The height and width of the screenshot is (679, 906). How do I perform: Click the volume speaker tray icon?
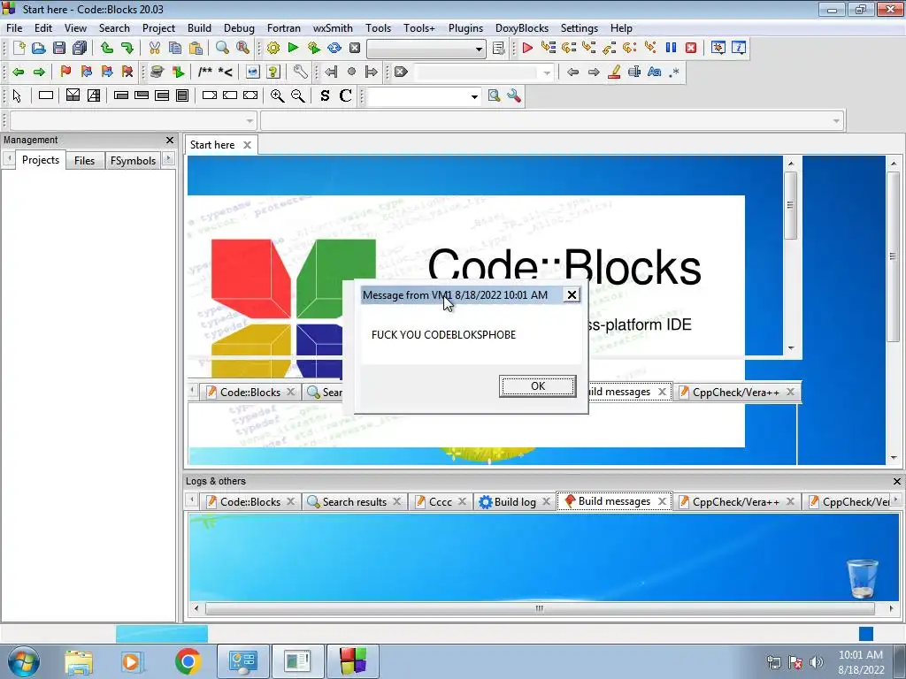pyautogui.click(x=817, y=662)
